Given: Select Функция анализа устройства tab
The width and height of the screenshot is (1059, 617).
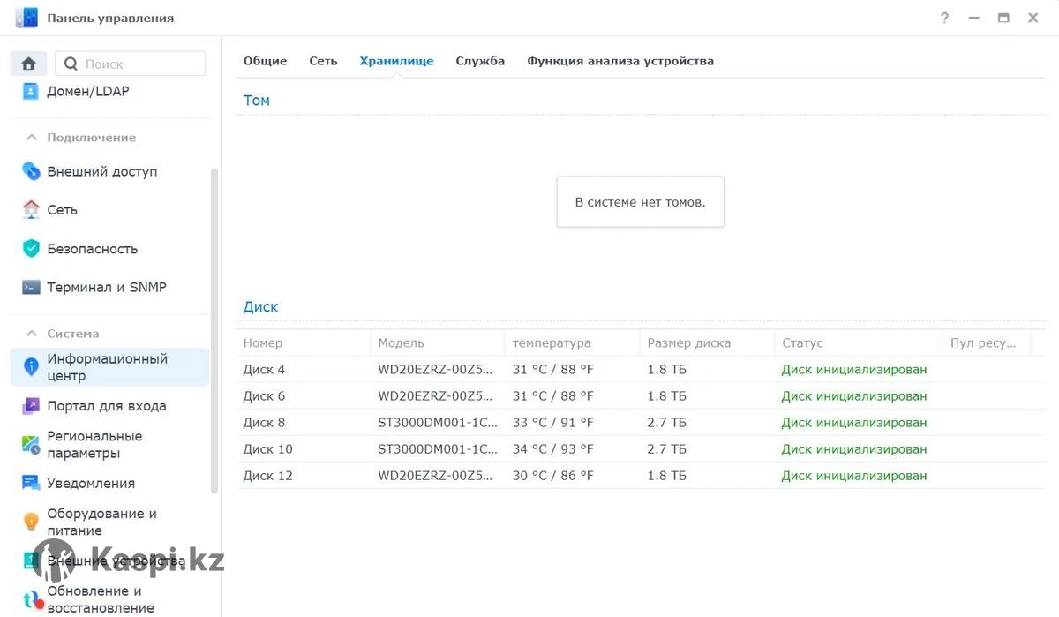Looking at the screenshot, I should pyautogui.click(x=620, y=61).
